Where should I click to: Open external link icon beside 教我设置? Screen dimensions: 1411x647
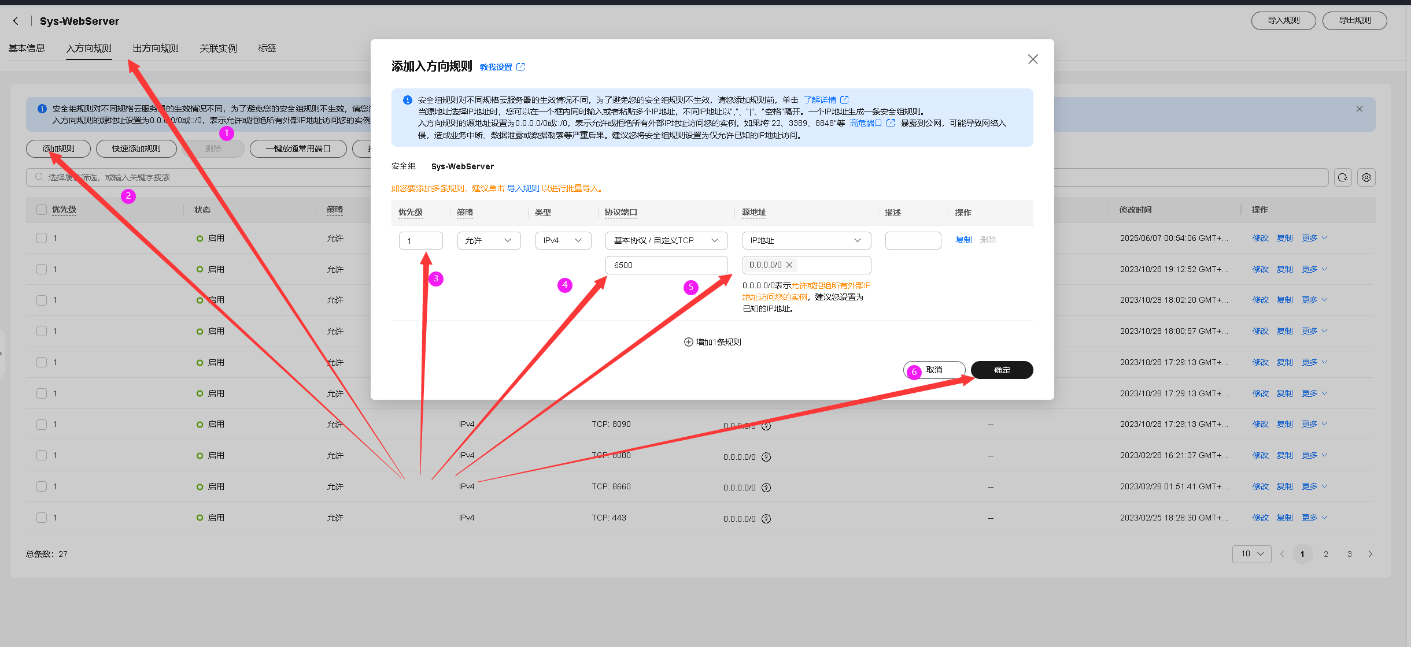(520, 67)
